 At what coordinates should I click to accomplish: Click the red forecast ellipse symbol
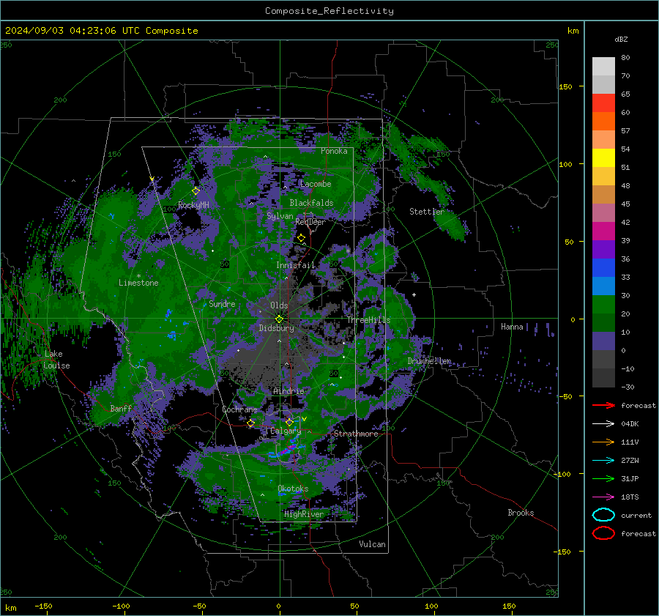[x=603, y=533]
